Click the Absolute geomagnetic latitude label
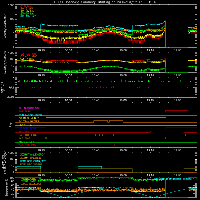 (173, 179)
